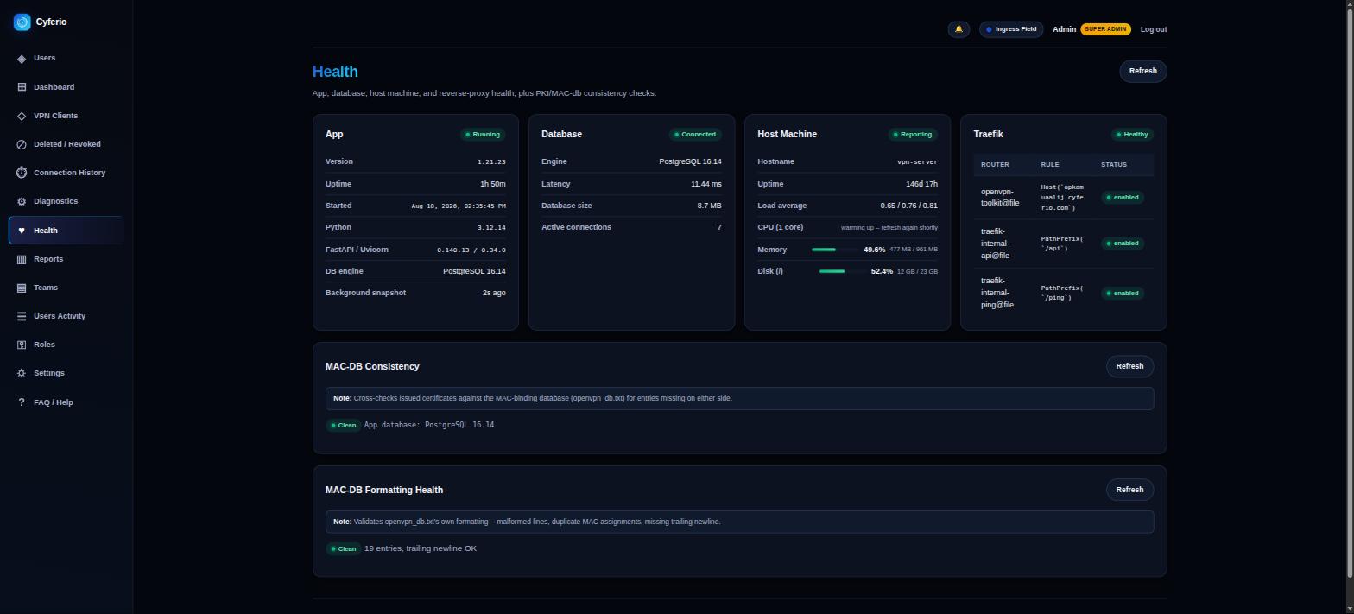Click the latency value 11.44 ms

click(x=705, y=184)
